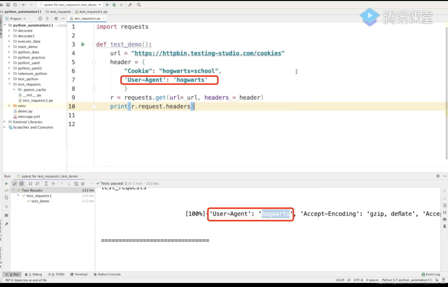
Task: Navigate back with the left arrow
Action: (x=24, y=5)
